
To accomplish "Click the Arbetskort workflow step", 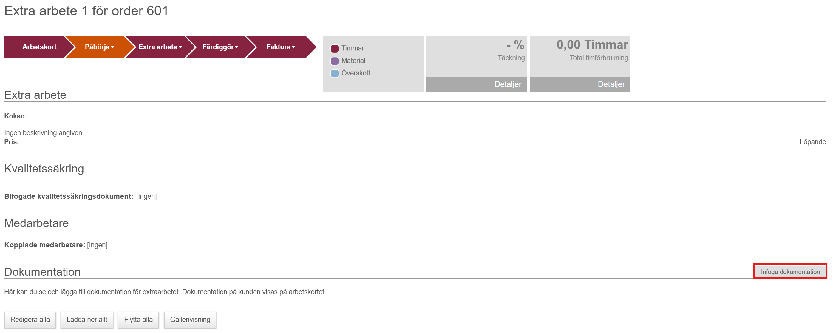I will click(39, 47).
